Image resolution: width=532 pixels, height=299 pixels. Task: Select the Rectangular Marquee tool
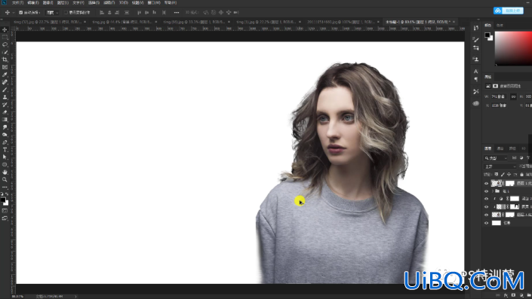point(5,37)
